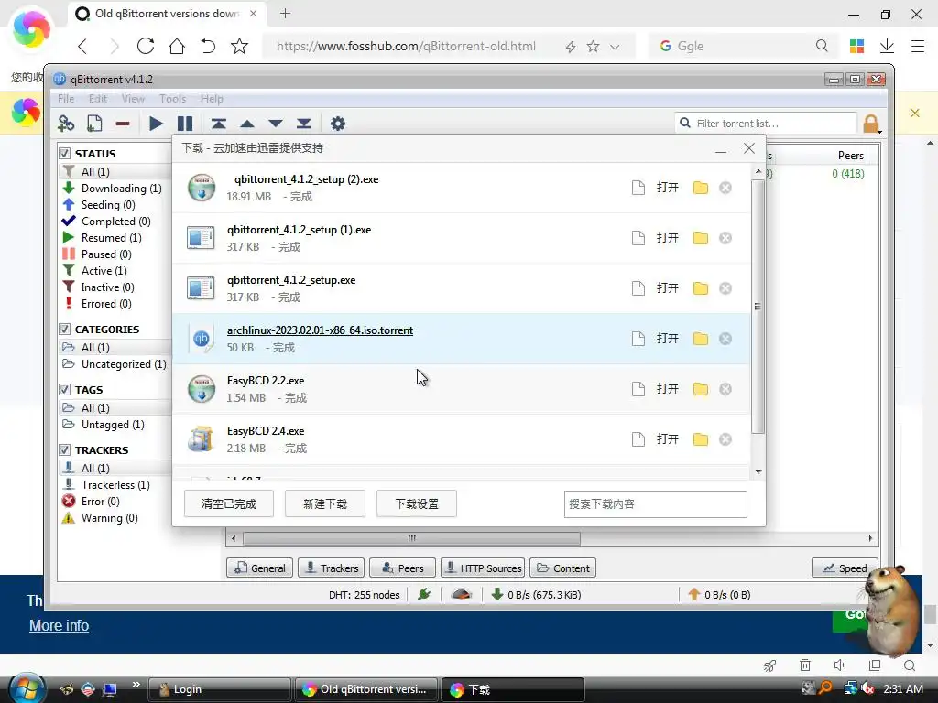Click 打开 for archlinux iso torrent row

click(x=667, y=339)
